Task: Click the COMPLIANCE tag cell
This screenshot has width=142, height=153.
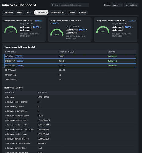Action: pyautogui.click(x=43, y=139)
